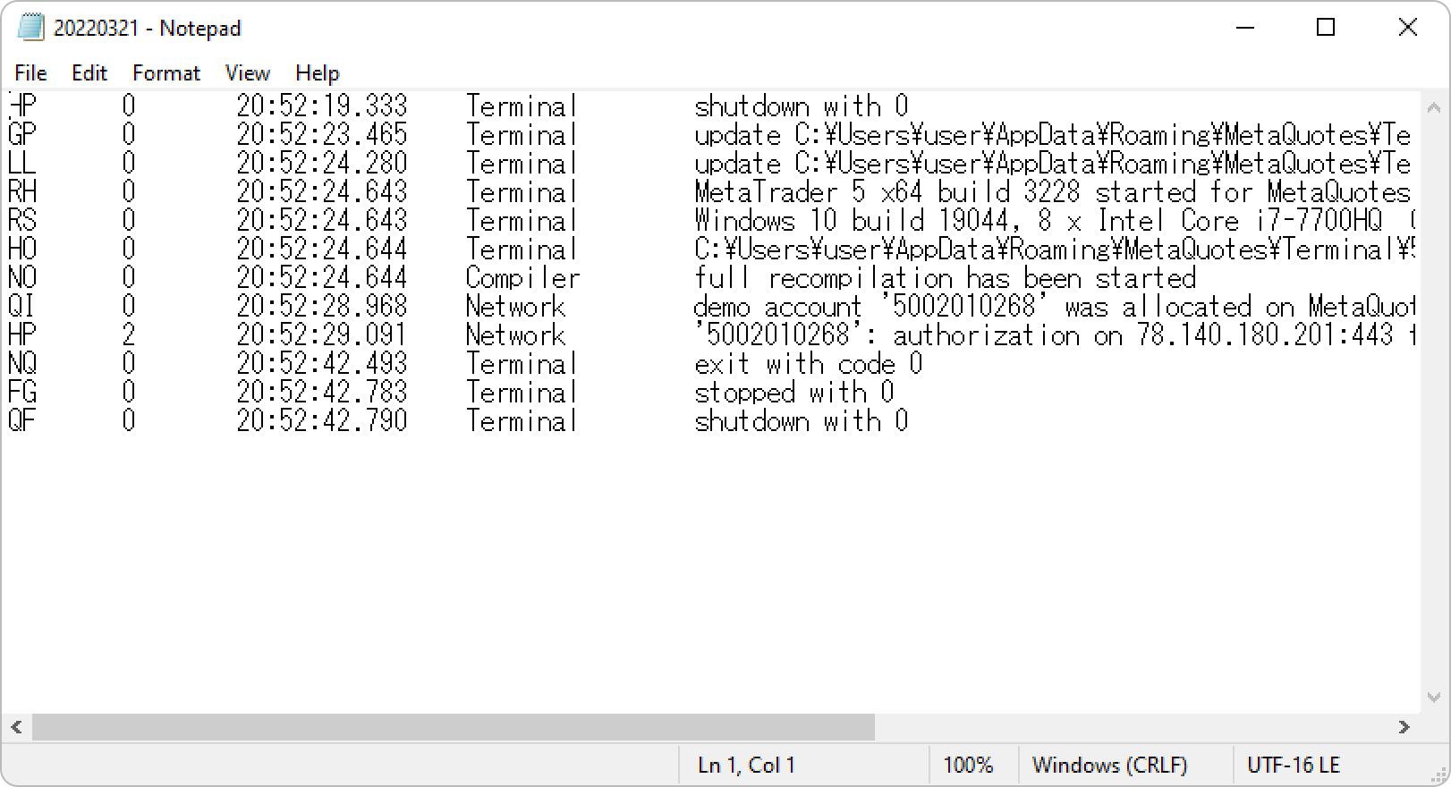
Task: Click 'Network' on the HP 2 row
Action: [515, 335]
